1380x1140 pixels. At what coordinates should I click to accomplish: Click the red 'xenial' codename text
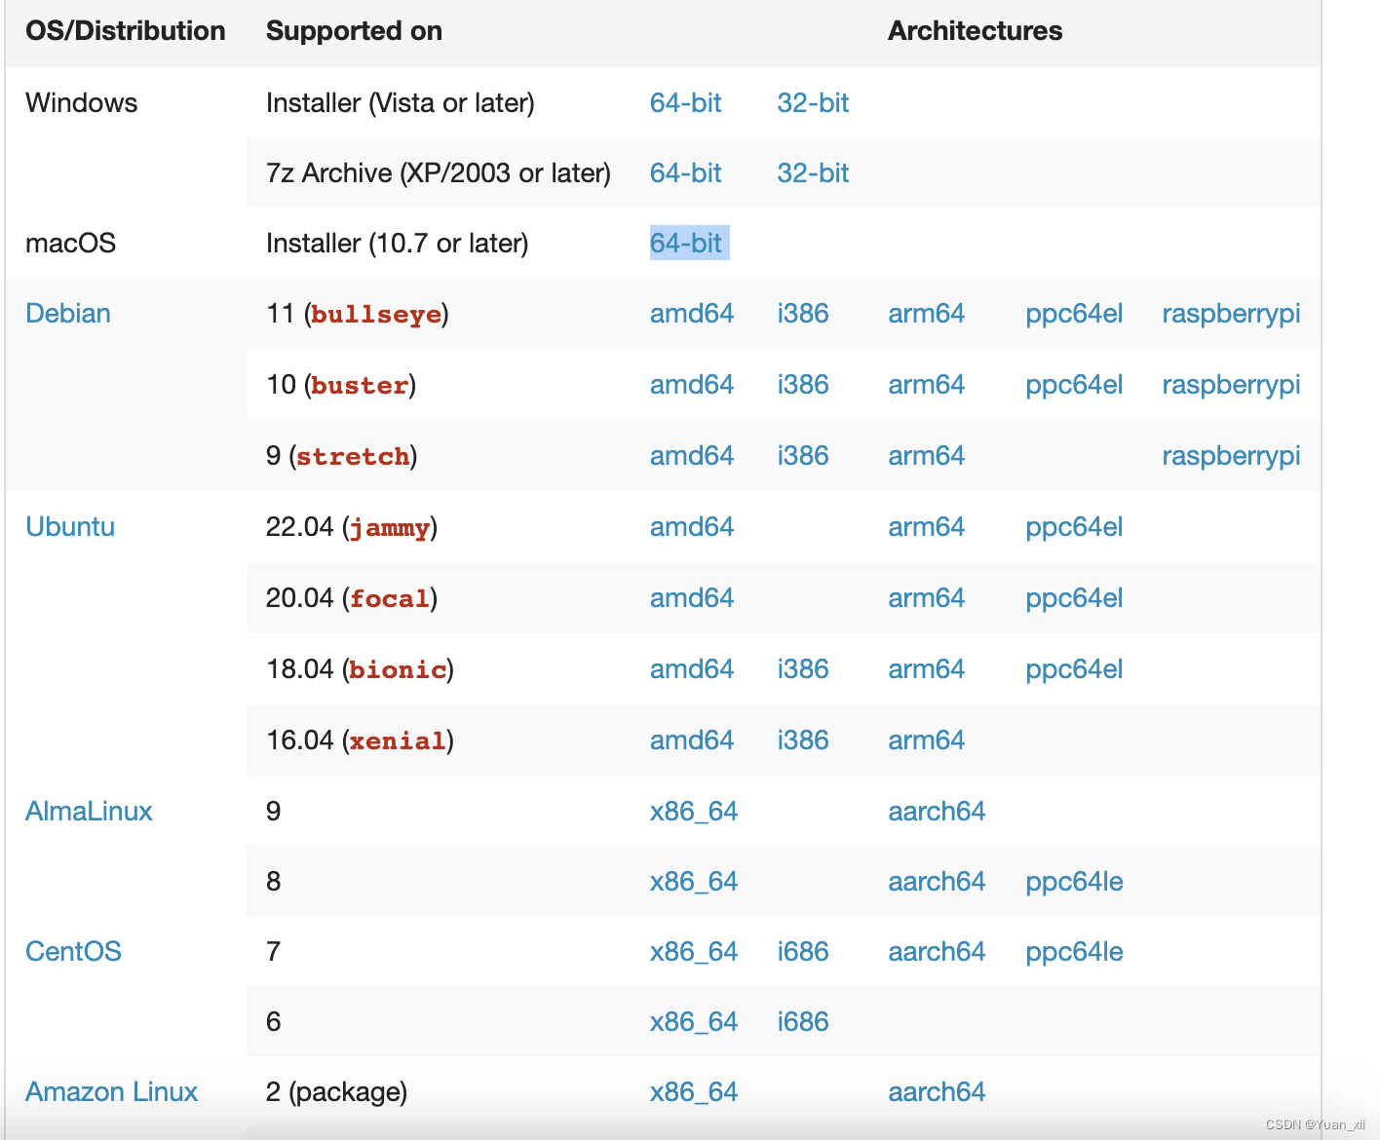[x=398, y=741]
